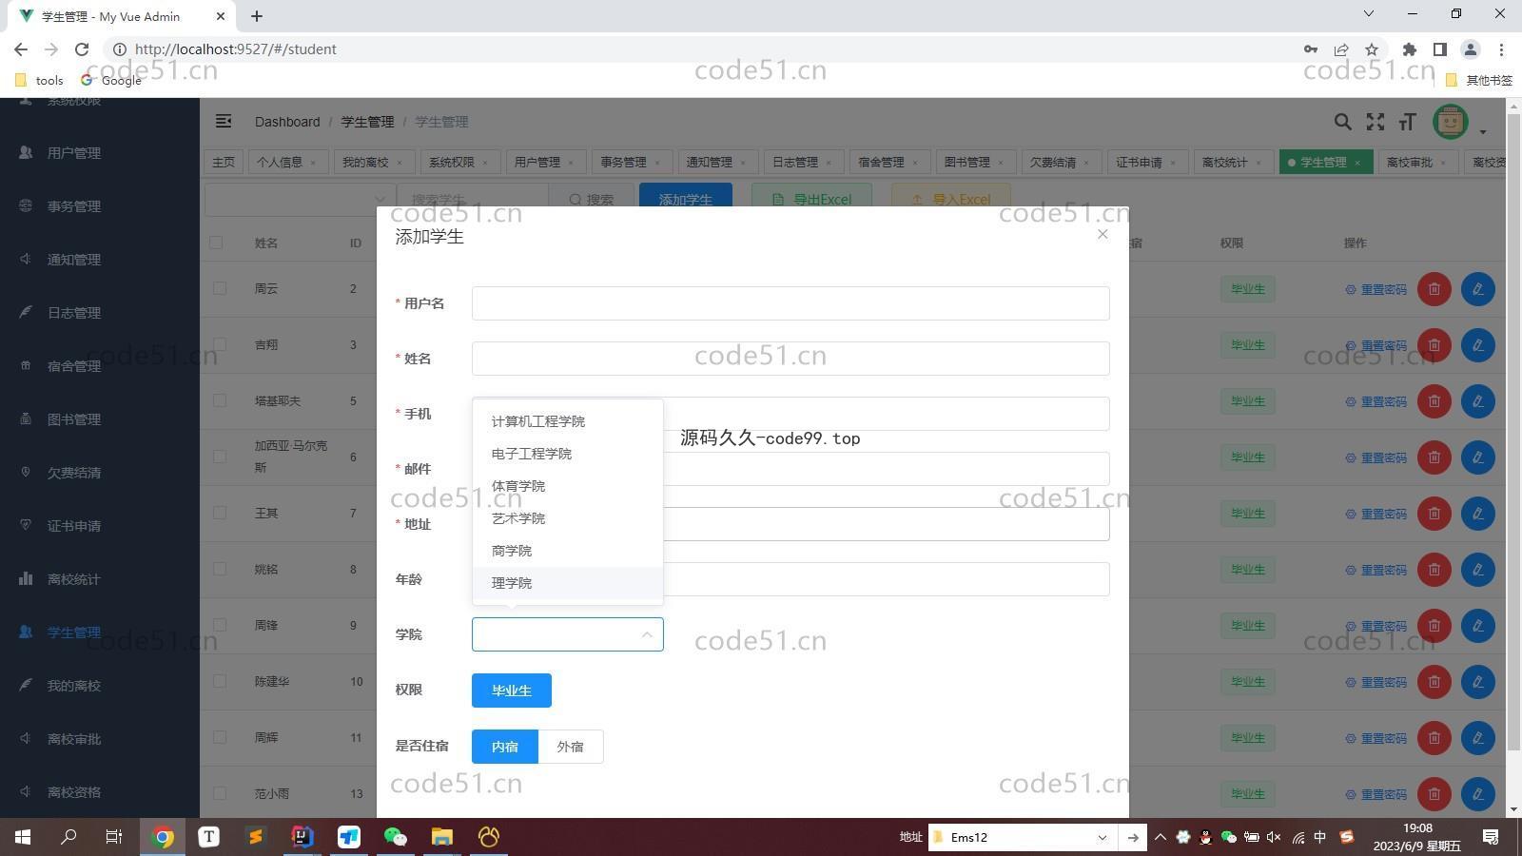1522x856 pixels.
Task: Switch to the 离校统计 tab
Action: click(x=1223, y=163)
